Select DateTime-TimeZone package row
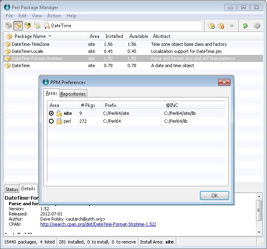 pos(133,44)
